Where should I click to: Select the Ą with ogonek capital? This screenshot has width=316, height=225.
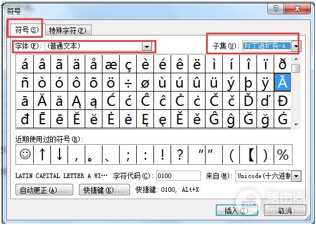[76, 101]
